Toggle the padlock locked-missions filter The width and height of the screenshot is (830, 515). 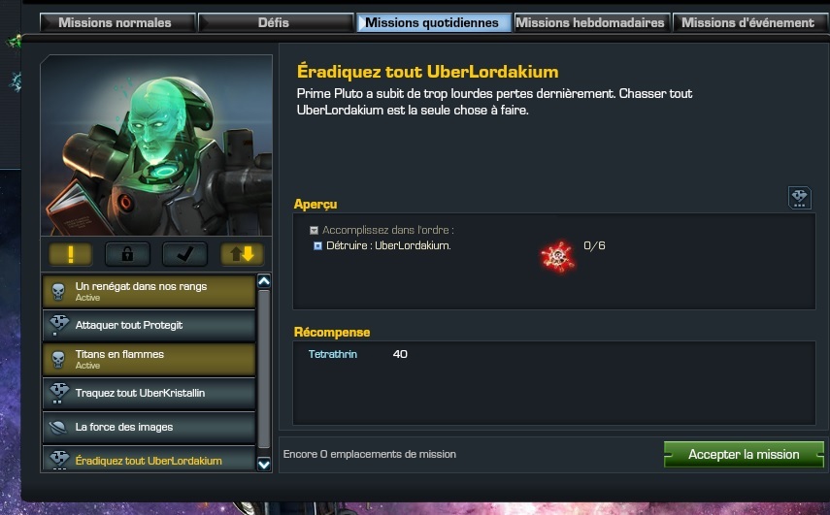point(127,254)
